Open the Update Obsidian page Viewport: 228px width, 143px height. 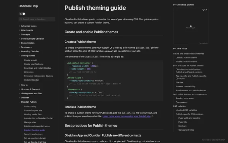tap(32, 80)
